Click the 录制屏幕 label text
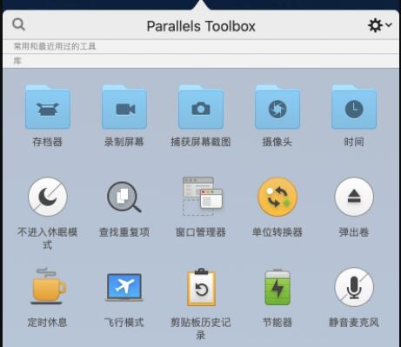 click(x=124, y=142)
